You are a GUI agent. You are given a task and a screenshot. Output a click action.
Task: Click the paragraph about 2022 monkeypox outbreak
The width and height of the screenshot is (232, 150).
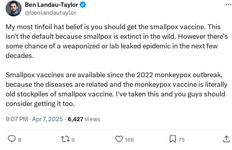[x=117, y=89]
